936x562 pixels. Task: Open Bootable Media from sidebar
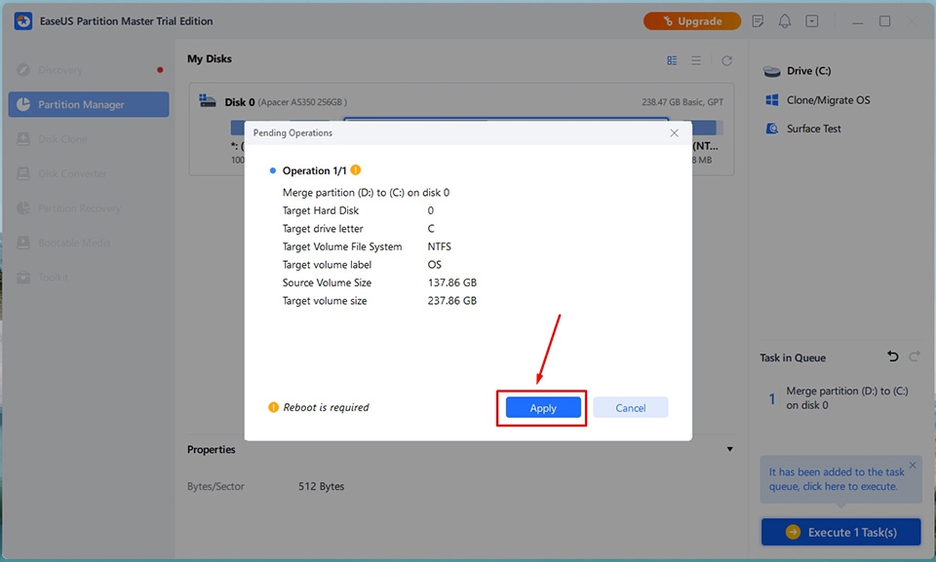coord(89,243)
